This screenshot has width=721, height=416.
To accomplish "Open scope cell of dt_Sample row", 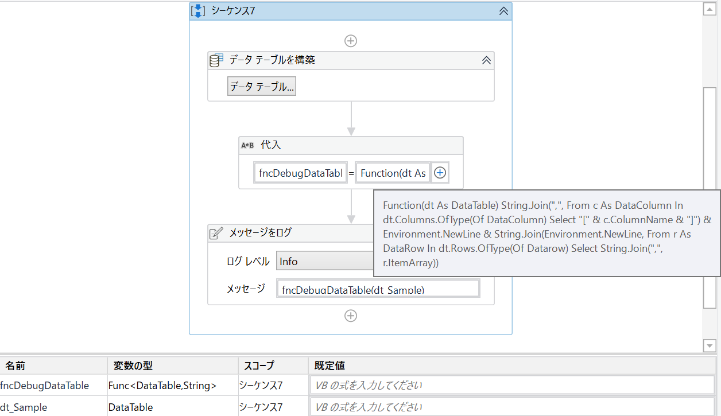I will 273,407.
